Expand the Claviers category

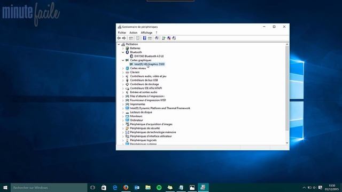123,73
